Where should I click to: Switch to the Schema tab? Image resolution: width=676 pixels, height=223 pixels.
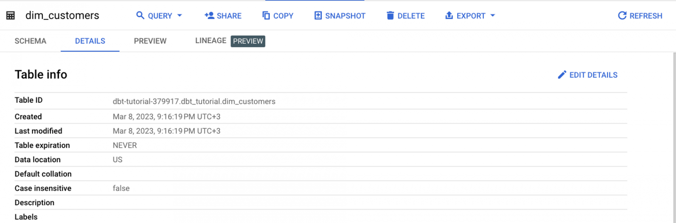pos(30,41)
